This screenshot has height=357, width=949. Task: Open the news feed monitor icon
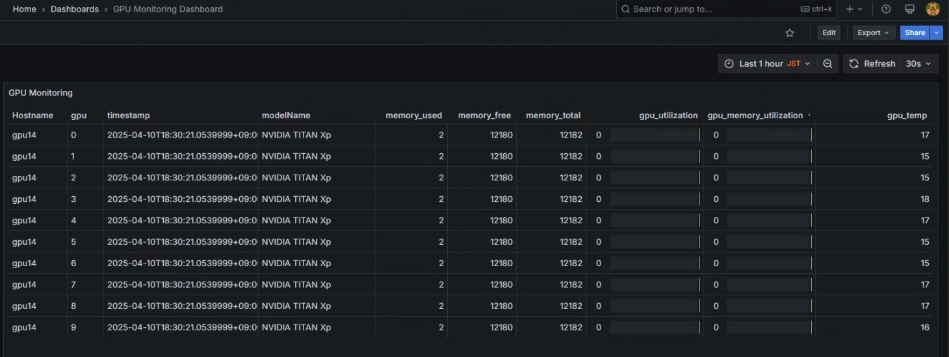(910, 9)
